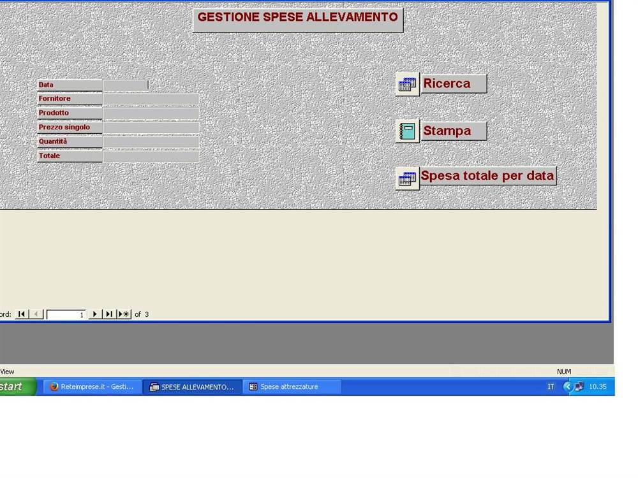The height and width of the screenshot is (478, 638).
Task: Switch to the Spese attrezzature window
Action: [290, 386]
